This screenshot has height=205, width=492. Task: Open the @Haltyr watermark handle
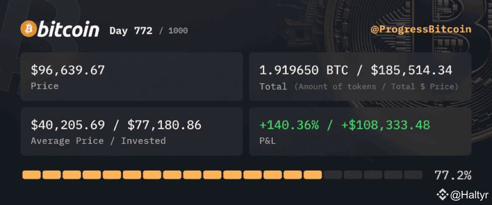click(468, 195)
